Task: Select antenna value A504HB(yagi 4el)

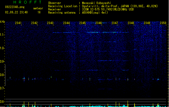Action: click(x=95, y=13)
